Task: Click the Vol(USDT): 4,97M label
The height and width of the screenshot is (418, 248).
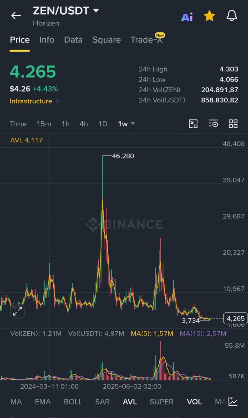Action: tap(96, 334)
